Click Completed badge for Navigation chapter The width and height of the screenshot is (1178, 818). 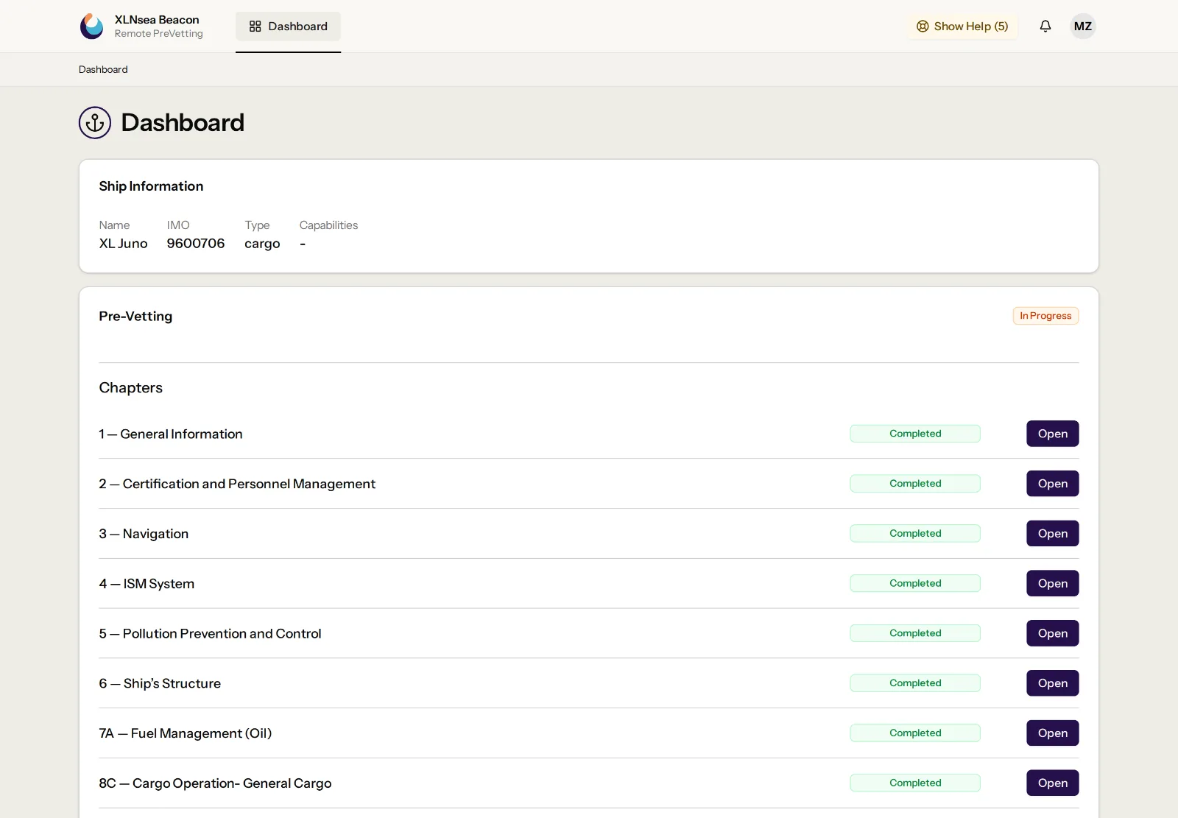point(915,534)
